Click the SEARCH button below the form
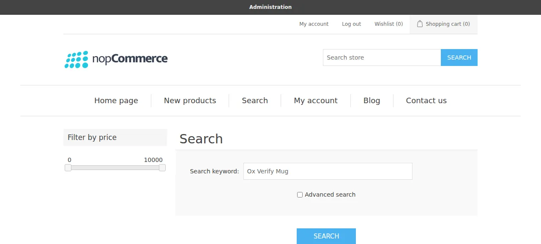 coord(326,236)
